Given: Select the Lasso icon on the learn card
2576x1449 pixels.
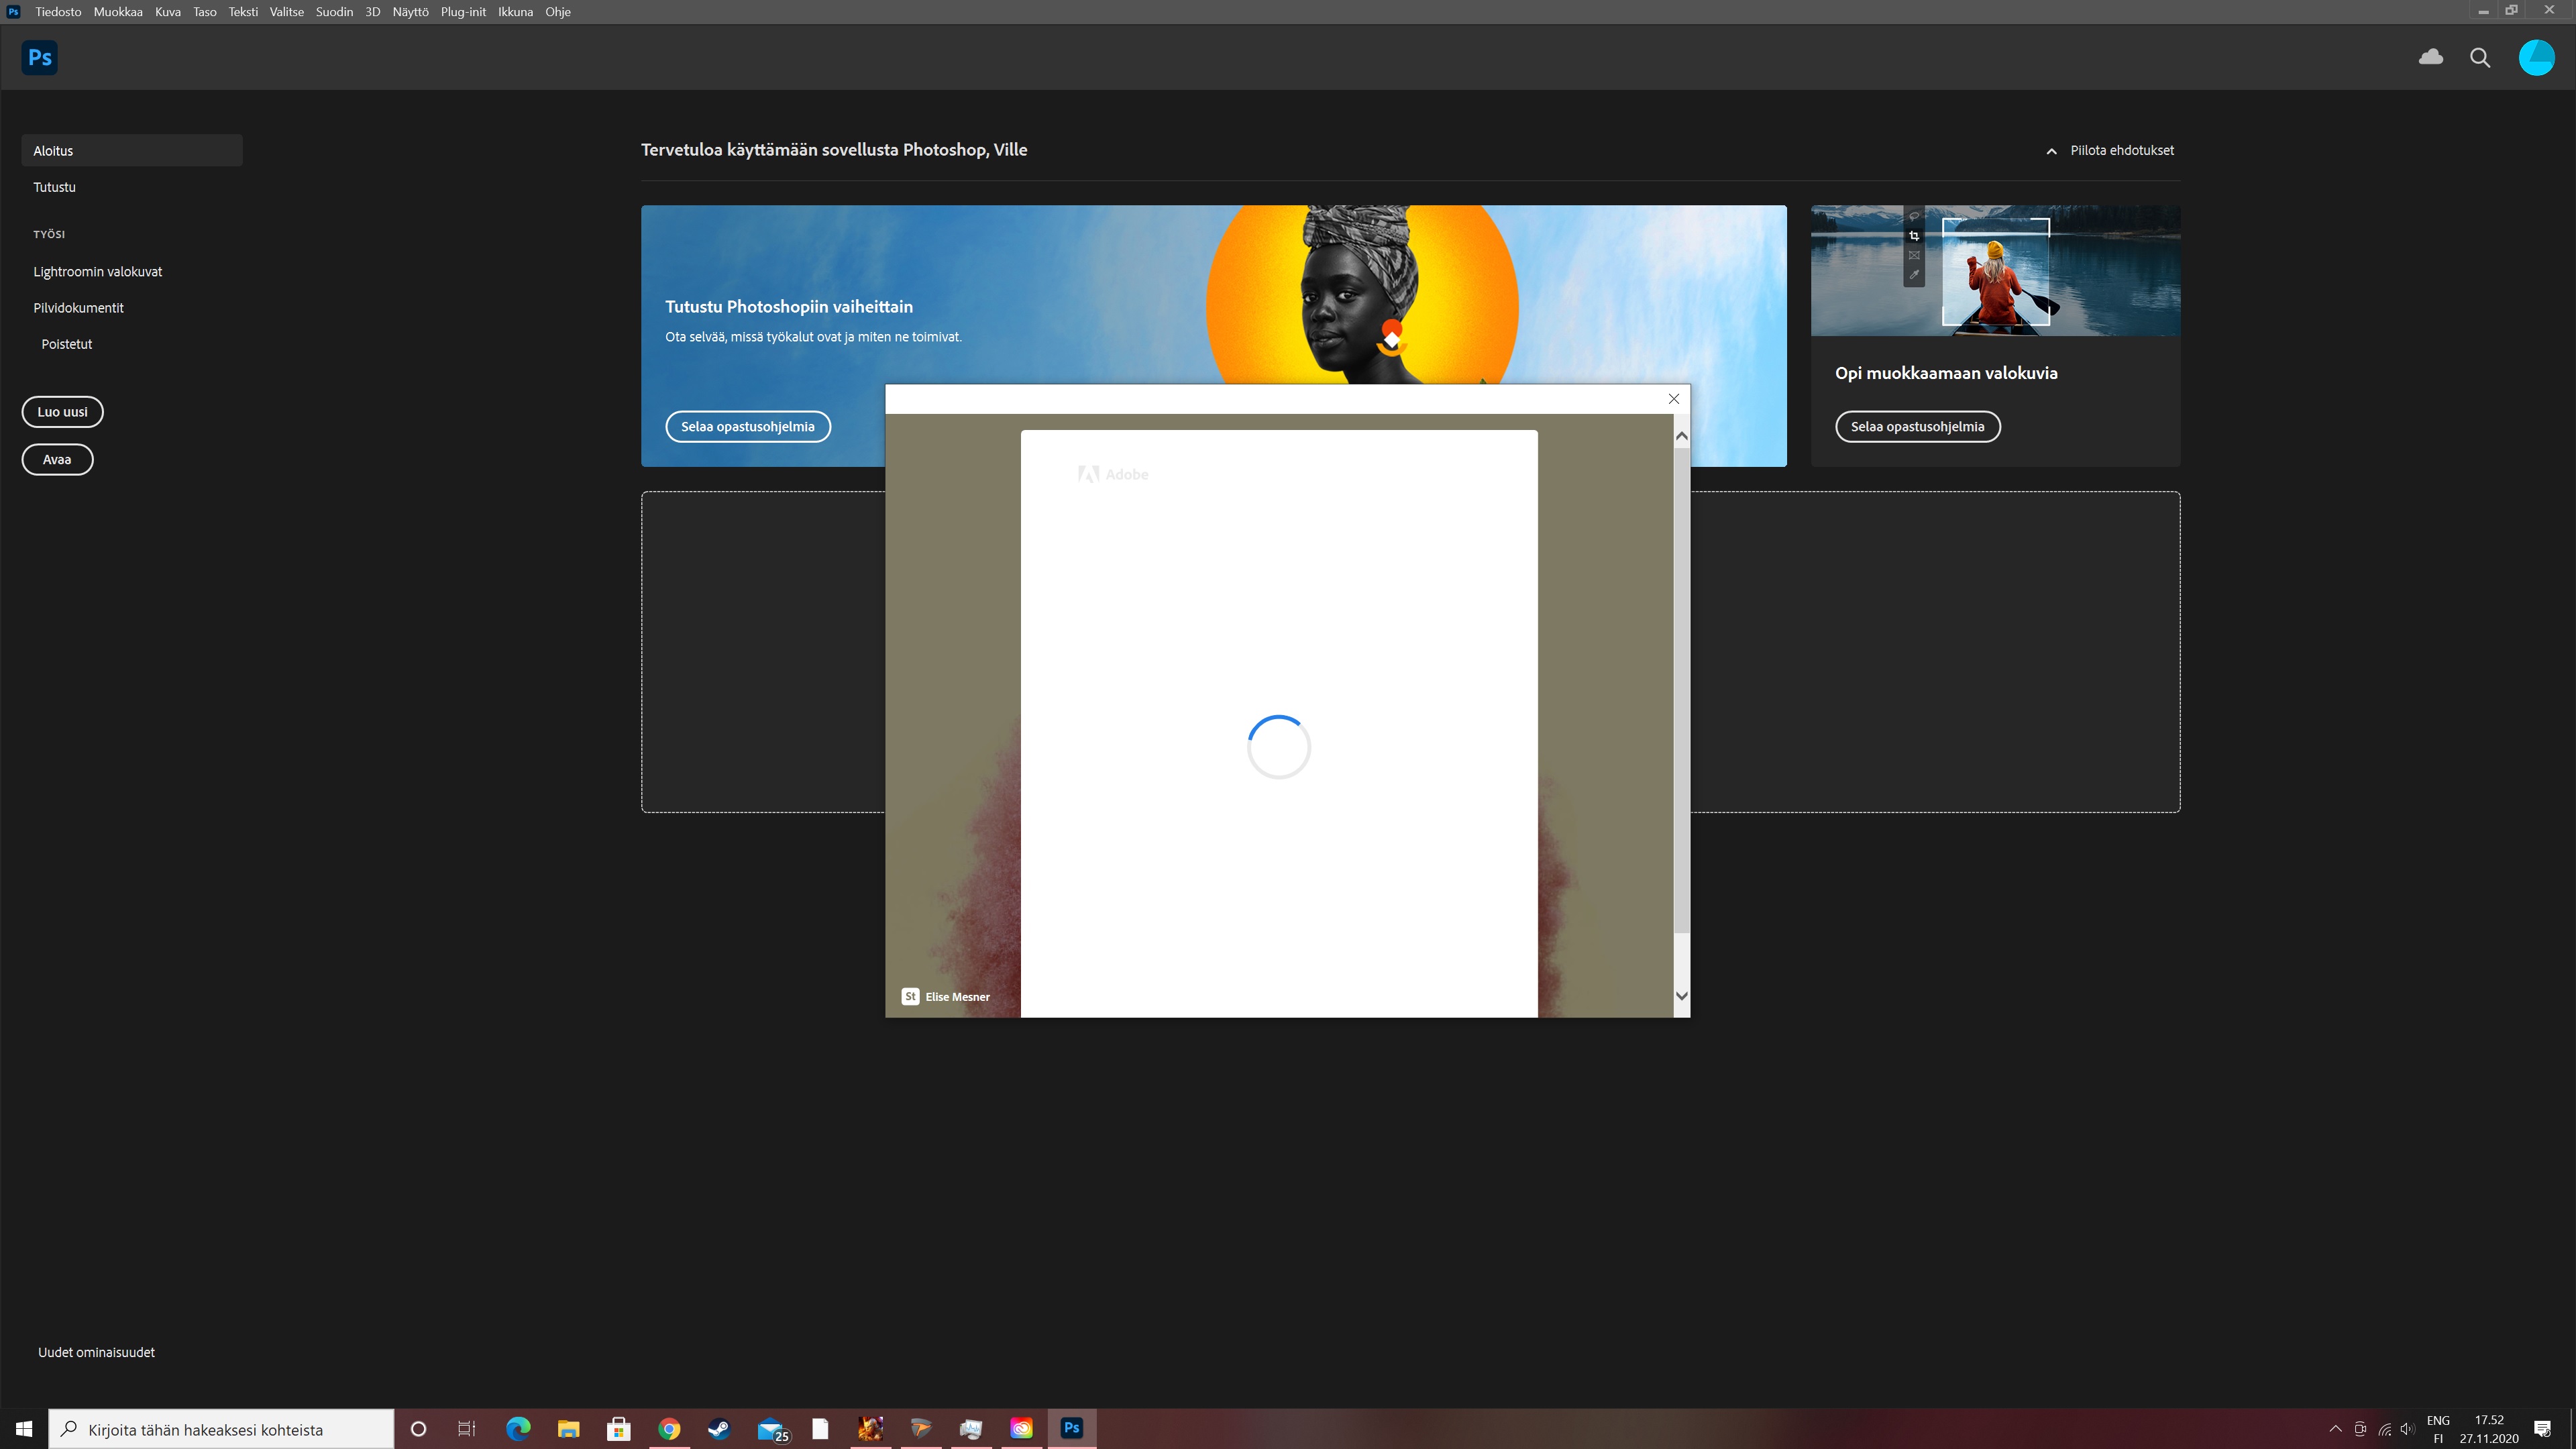Looking at the screenshot, I should click(x=1915, y=216).
